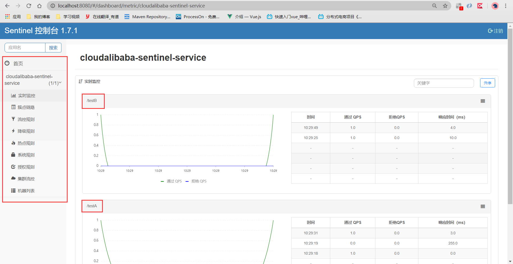Open browser three-dot menu

click(506, 6)
